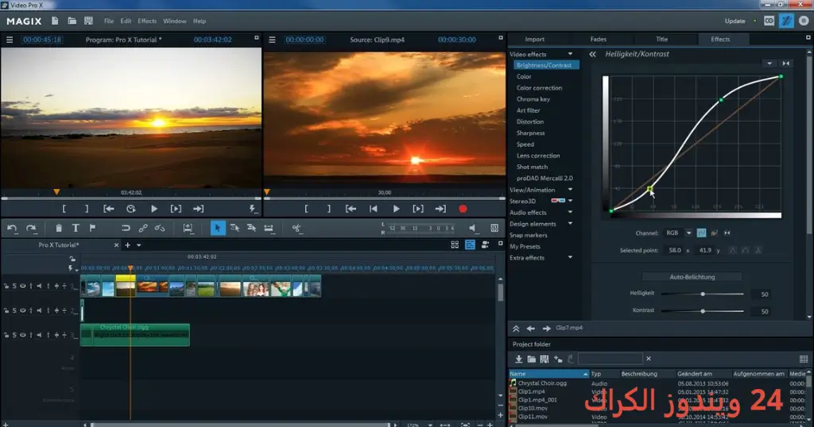Click the Redo arrow in the timeline toolbar

point(31,228)
